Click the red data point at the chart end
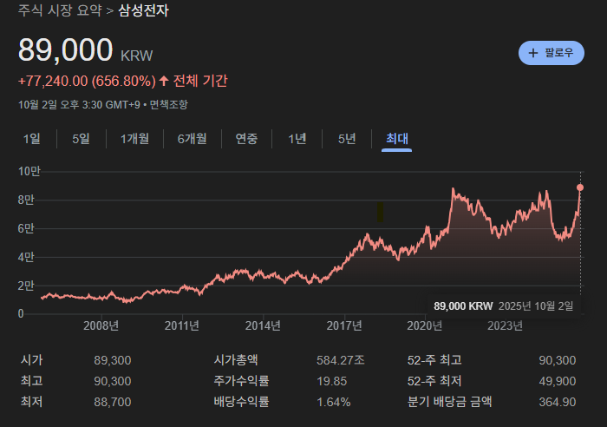The image size is (607, 427). (x=580, y=187)
